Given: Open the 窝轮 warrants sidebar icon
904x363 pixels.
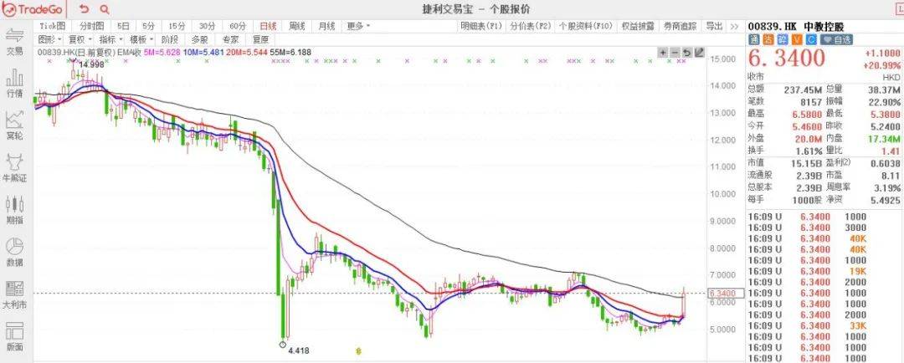Looking at the screenshot, I should [14, 125].
